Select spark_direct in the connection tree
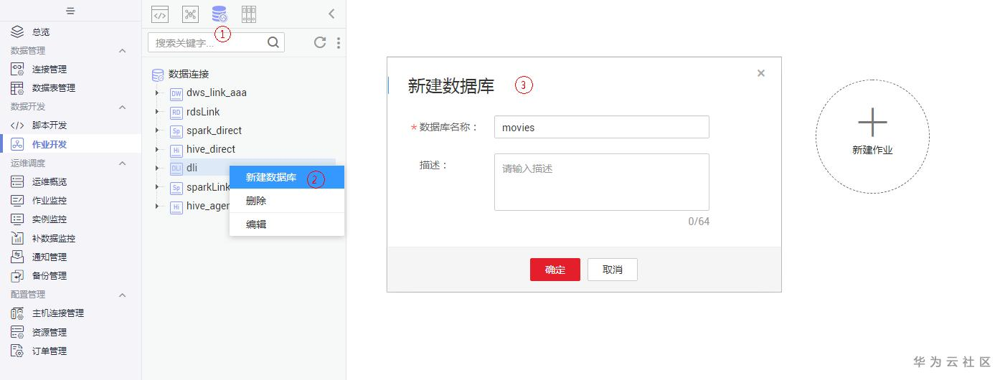 coord(214,130)
